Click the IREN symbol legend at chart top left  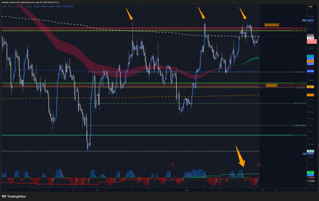[17, 7]
